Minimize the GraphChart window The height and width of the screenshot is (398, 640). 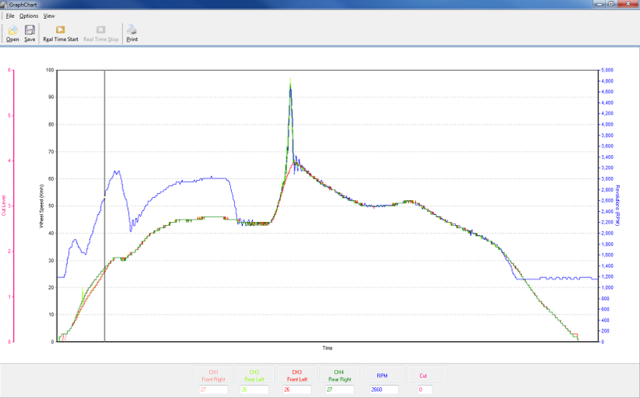[599, 4]
